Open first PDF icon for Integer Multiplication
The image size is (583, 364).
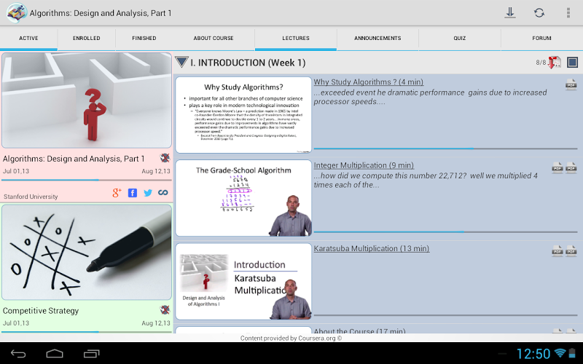pos(557,168)
